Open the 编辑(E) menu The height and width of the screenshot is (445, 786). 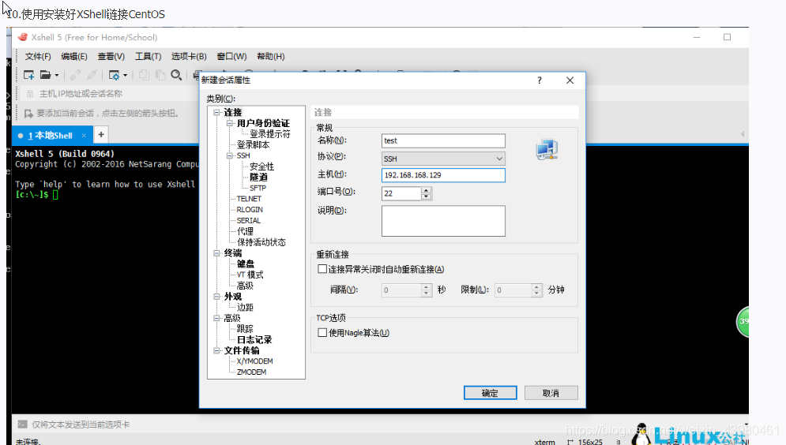73,57
